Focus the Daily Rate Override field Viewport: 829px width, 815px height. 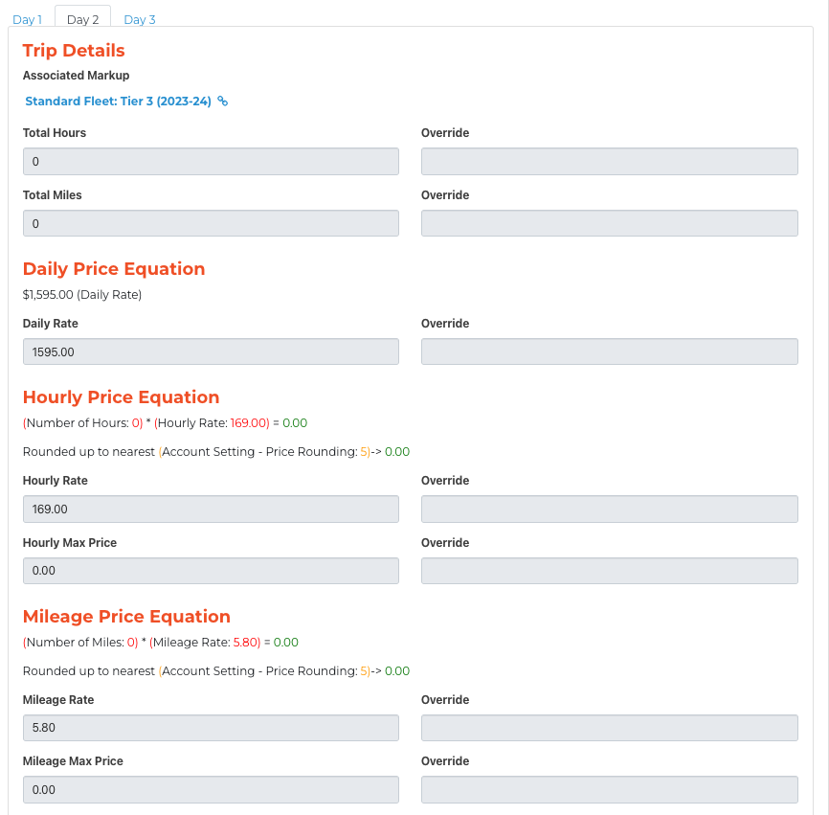610,351
